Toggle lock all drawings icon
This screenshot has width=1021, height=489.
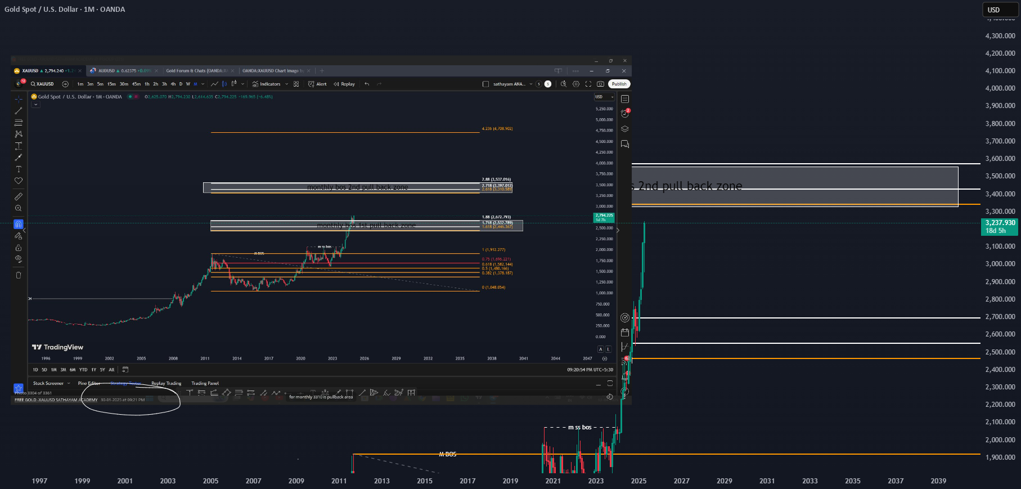tap(19, 248)
